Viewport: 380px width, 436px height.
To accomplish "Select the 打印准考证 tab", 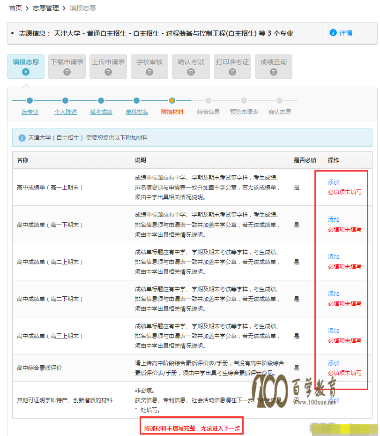I will pos(232,67).
